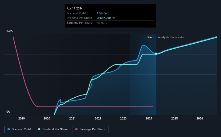Click the 'JP¥12.000' dividend per share value
The height and width of the screenshot is (137, 221).
coord(104,18)
